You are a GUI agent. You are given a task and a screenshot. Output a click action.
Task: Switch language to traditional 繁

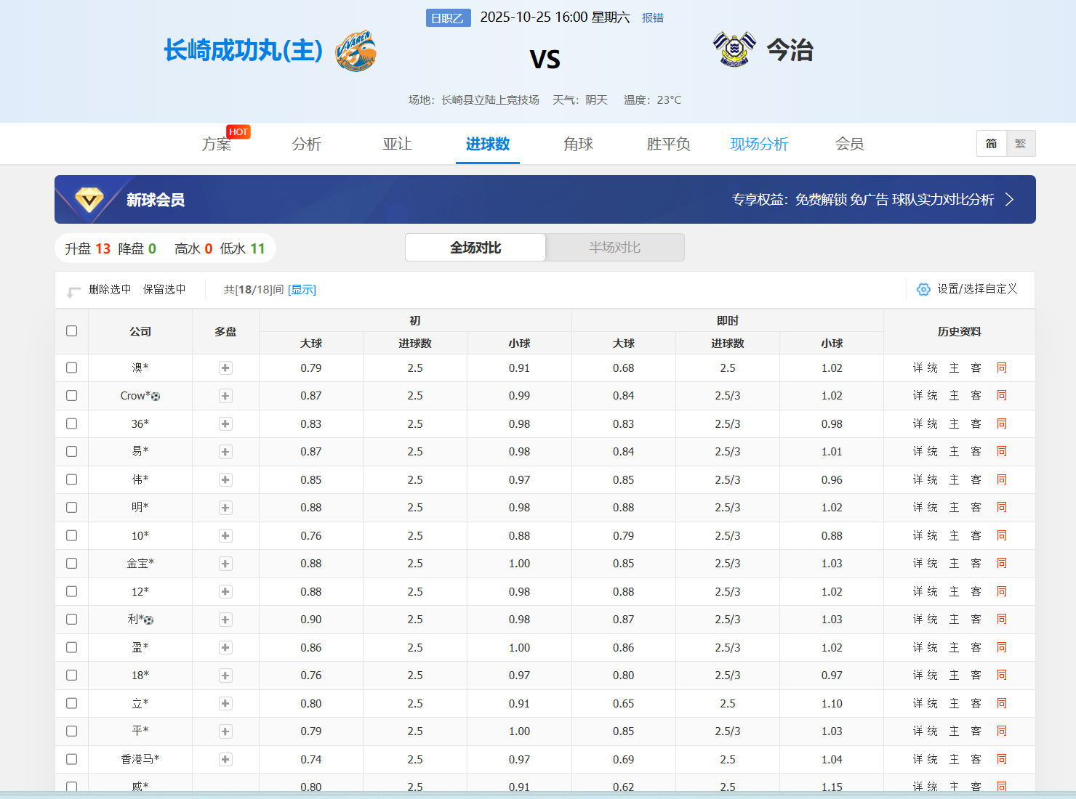(1021, 144)
